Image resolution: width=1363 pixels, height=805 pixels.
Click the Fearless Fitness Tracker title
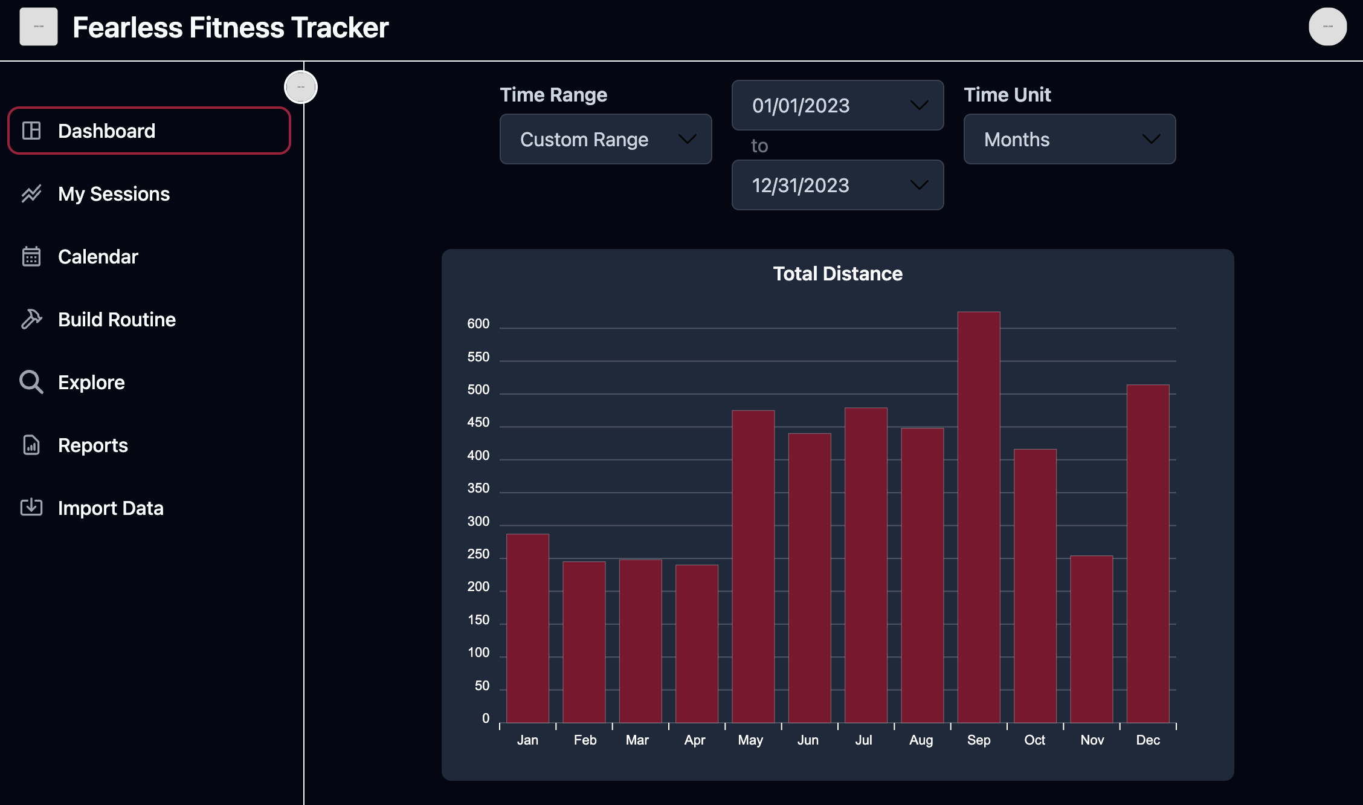point(230,28)
